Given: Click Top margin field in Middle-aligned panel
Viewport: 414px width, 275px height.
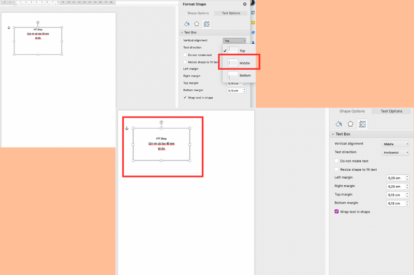Looking at the screenshot, I should pos(396,195).
